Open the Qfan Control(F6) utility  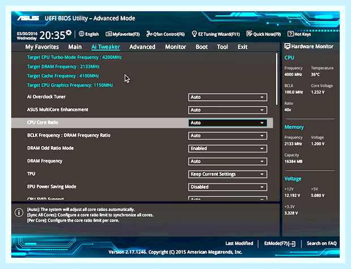[x=165, y=34]
